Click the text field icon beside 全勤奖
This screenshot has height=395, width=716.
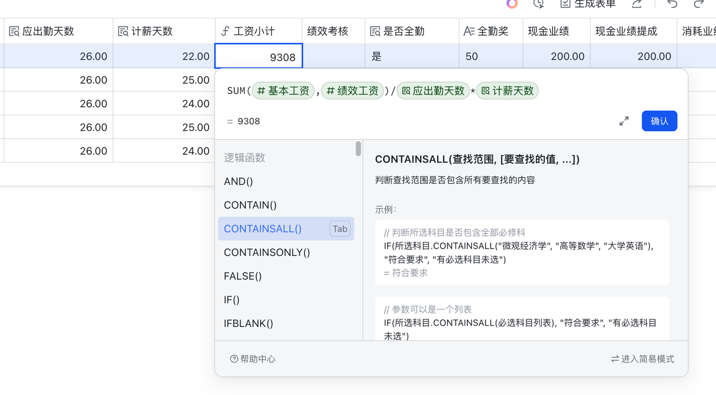(x=469, y=31)
